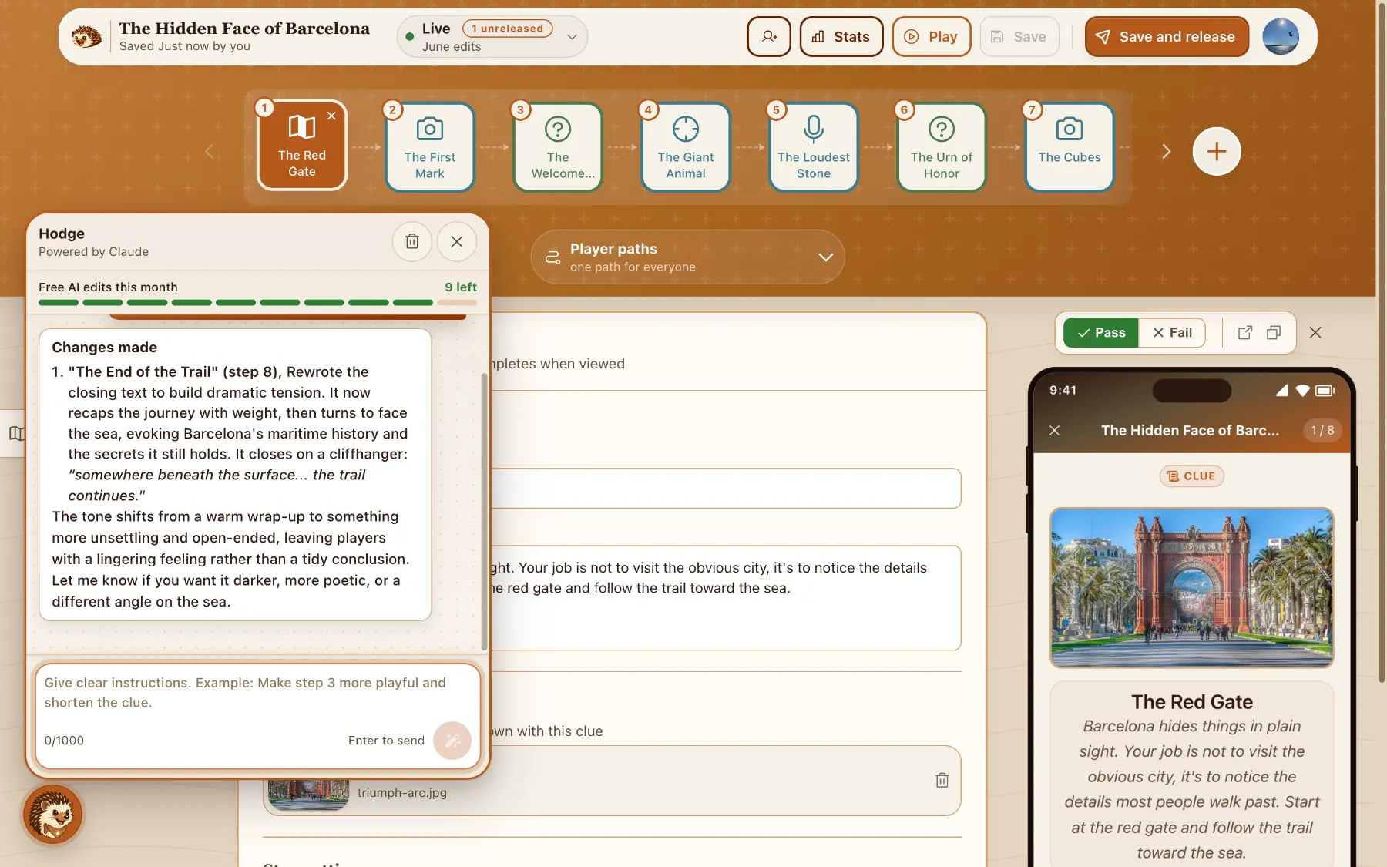The width and height of the screenshot is (1387, 867).
Task: Open the user profile avatar
Action: (x=1281, y=36)
